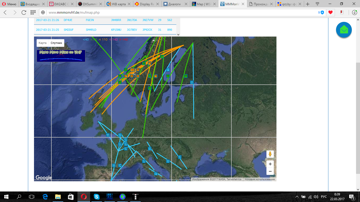
Task: Switch map to Спутник satellite view
Action: [x=56, y=43]
